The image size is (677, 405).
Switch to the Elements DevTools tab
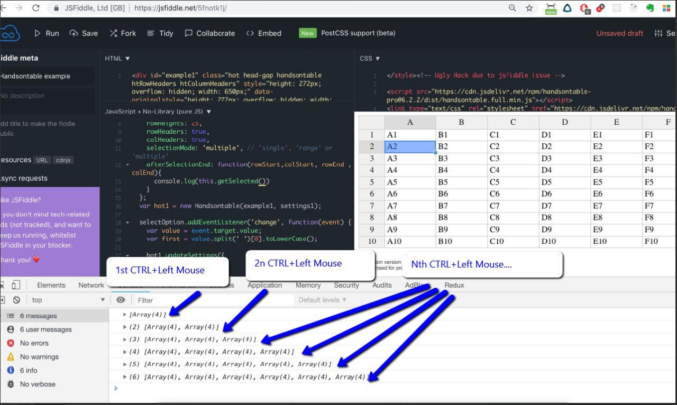tap(51, 285)
